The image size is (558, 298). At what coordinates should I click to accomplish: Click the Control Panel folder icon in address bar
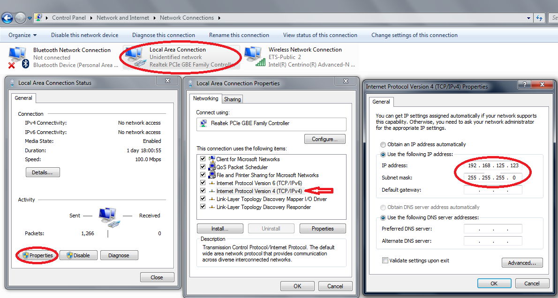[x=39, y=18]
